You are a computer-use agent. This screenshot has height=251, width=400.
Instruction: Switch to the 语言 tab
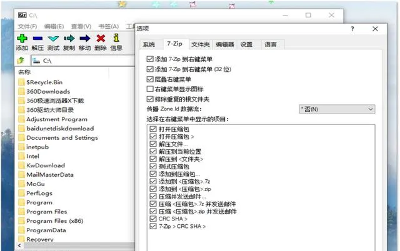click(x=271, y=44)
